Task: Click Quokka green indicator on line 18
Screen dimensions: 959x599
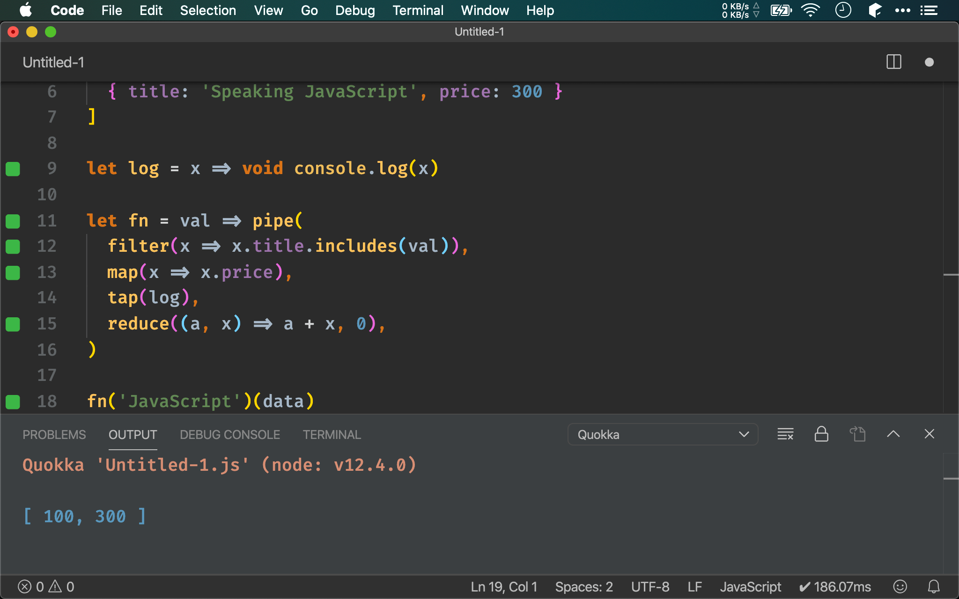Action: point(13,402)
